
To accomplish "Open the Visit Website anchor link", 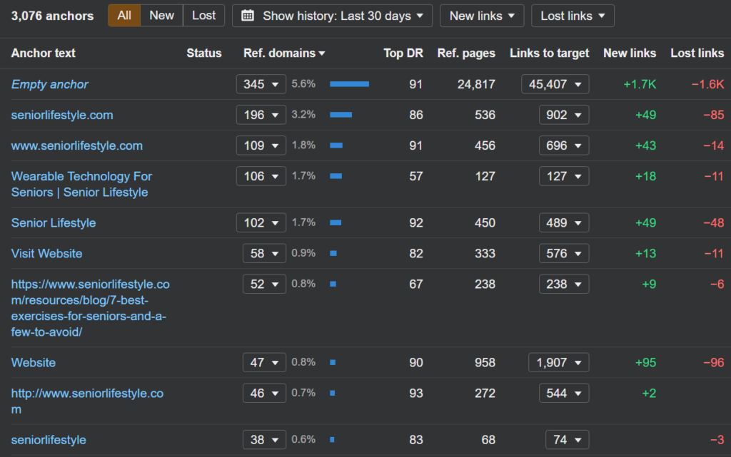I will (x=46, y=254).
